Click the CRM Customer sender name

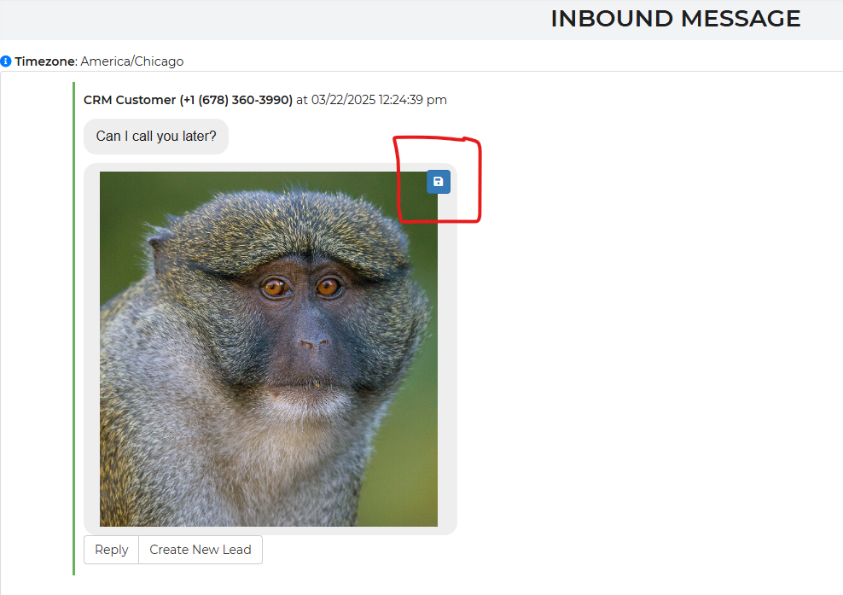(x=129, y=100)
